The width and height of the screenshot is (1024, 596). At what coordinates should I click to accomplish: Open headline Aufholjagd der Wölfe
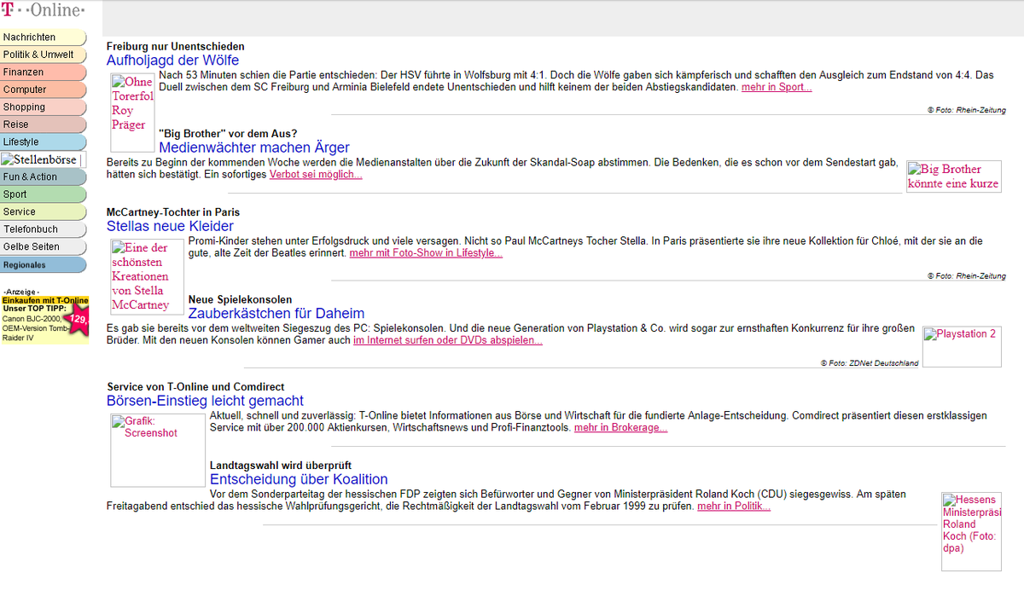coord(172,61)
